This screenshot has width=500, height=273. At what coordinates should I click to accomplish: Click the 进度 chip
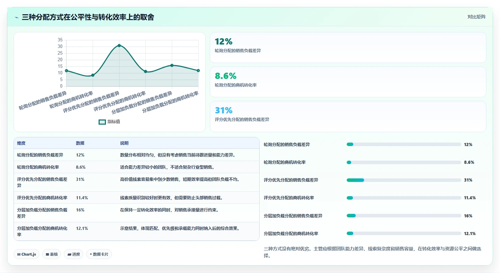pyautogui.click(x=74, y=254)
